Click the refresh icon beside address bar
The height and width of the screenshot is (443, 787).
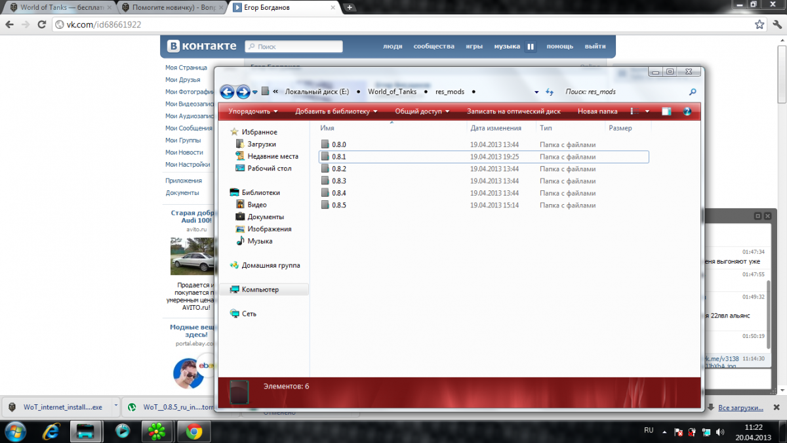[x=550, y=92]
